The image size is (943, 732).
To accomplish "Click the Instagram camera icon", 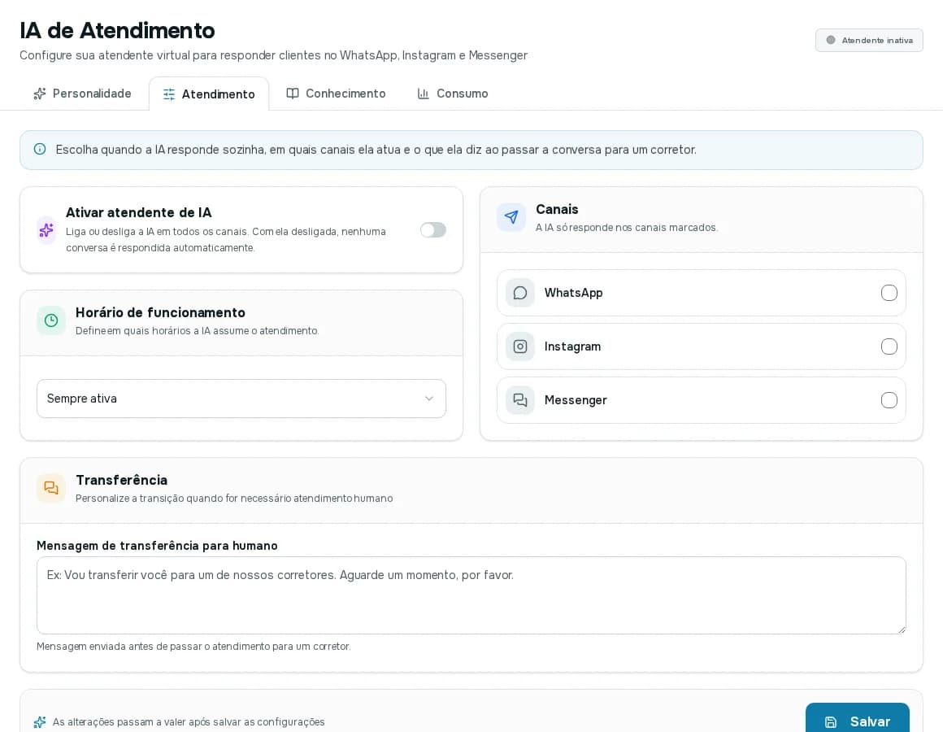I will 520,346.
